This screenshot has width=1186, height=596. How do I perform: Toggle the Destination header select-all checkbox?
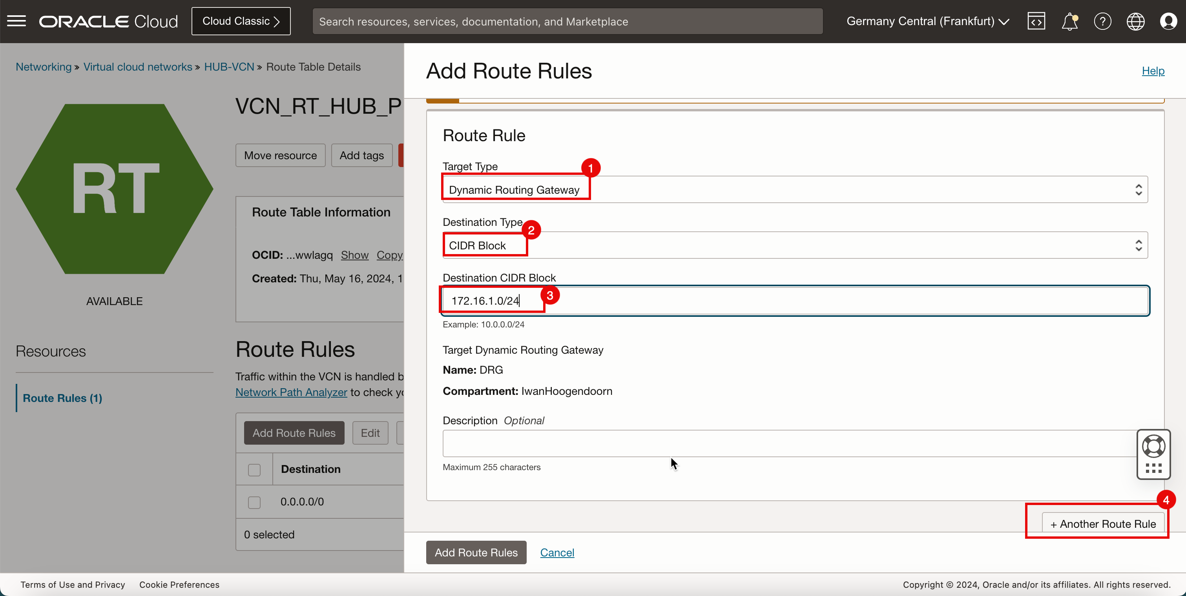pos(254,469)
